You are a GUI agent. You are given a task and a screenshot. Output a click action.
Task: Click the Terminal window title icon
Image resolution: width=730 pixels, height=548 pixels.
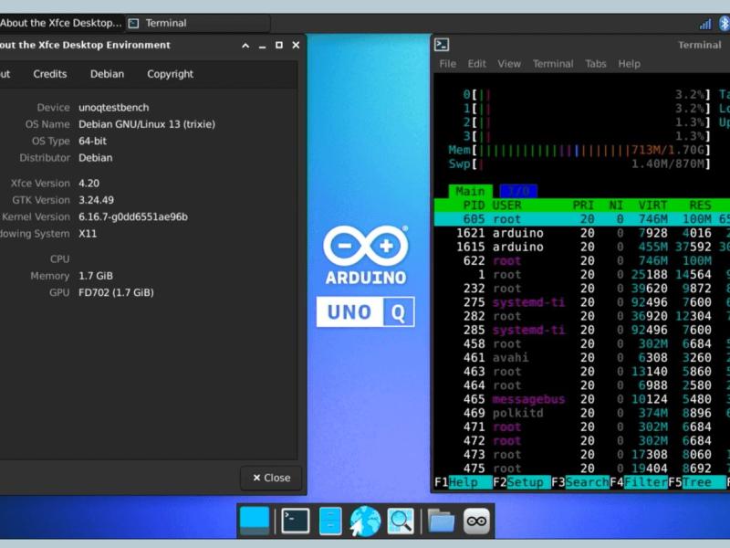click(x=442, y=45)
